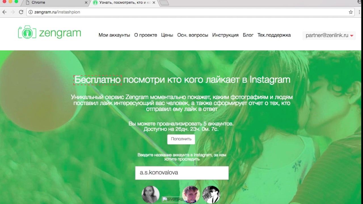
Task: Open a new browser tab
Action: click(164, 3)
